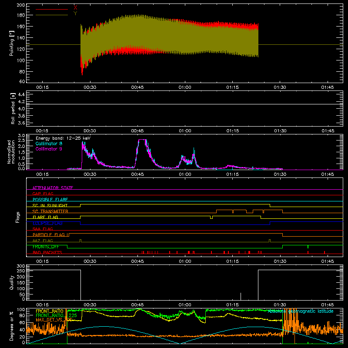Click the FLARE_FLAG label
Viewport: 348px width, 348px height.
pos(45,217)
